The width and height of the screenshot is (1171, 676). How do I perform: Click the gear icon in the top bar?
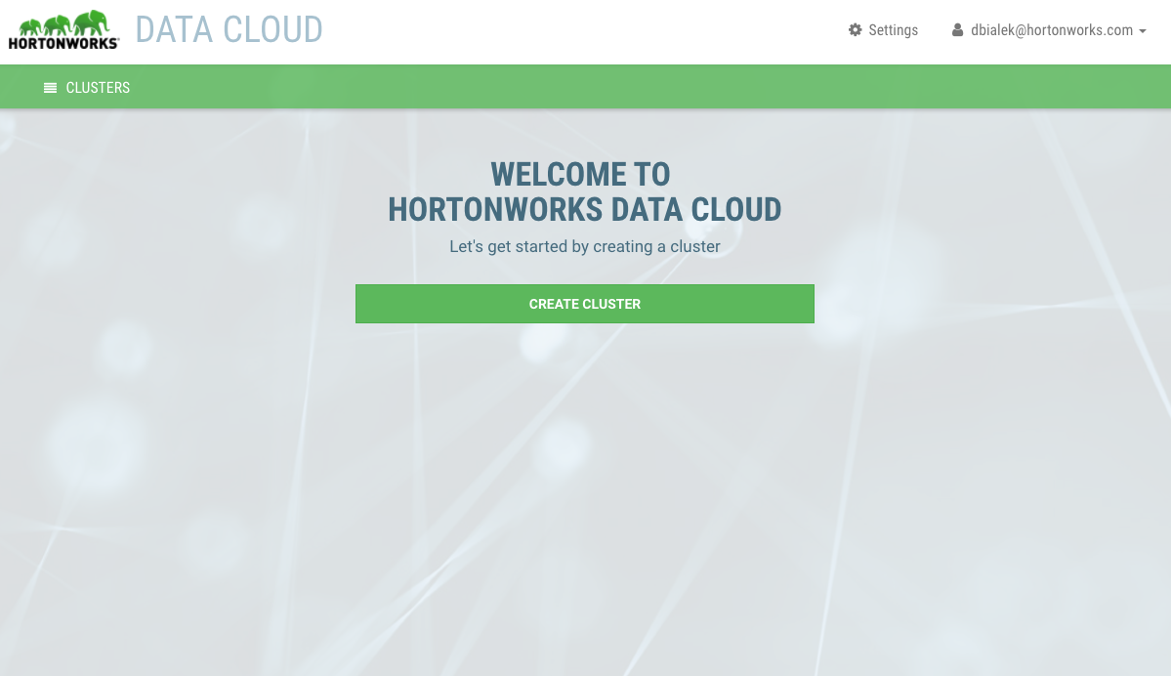(855, 30)
